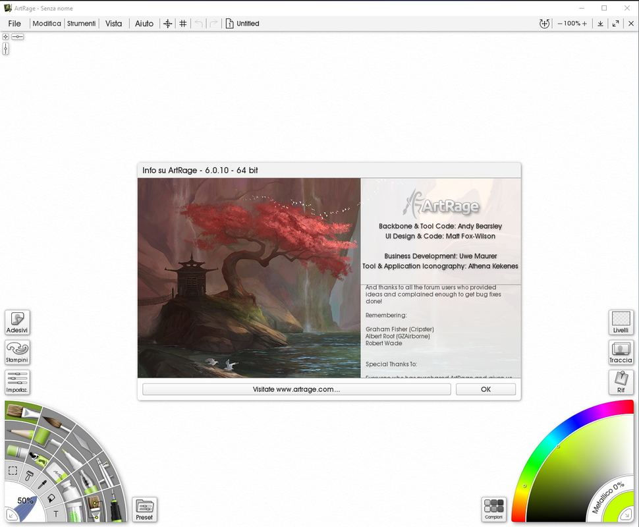Viewport: 639px width, 527px height.
Task: Click the horizontal slider pod icon
Action: coord(18,37)
